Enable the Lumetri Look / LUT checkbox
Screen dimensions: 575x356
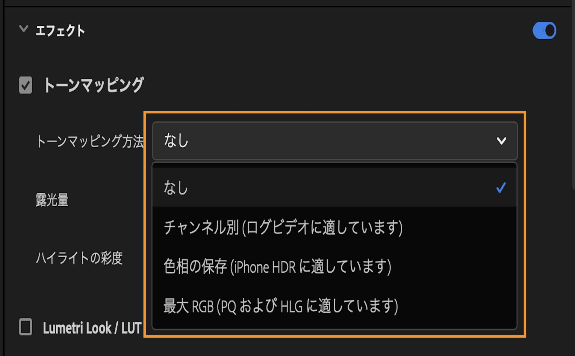(x=25, y=327)
